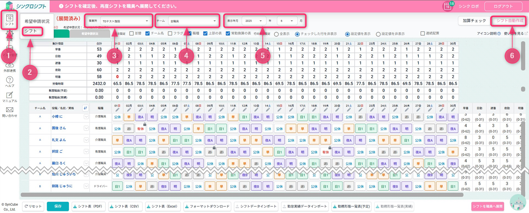Click the 勤怠実績データインポート button
529x213 pixels.
coord(305,206)
